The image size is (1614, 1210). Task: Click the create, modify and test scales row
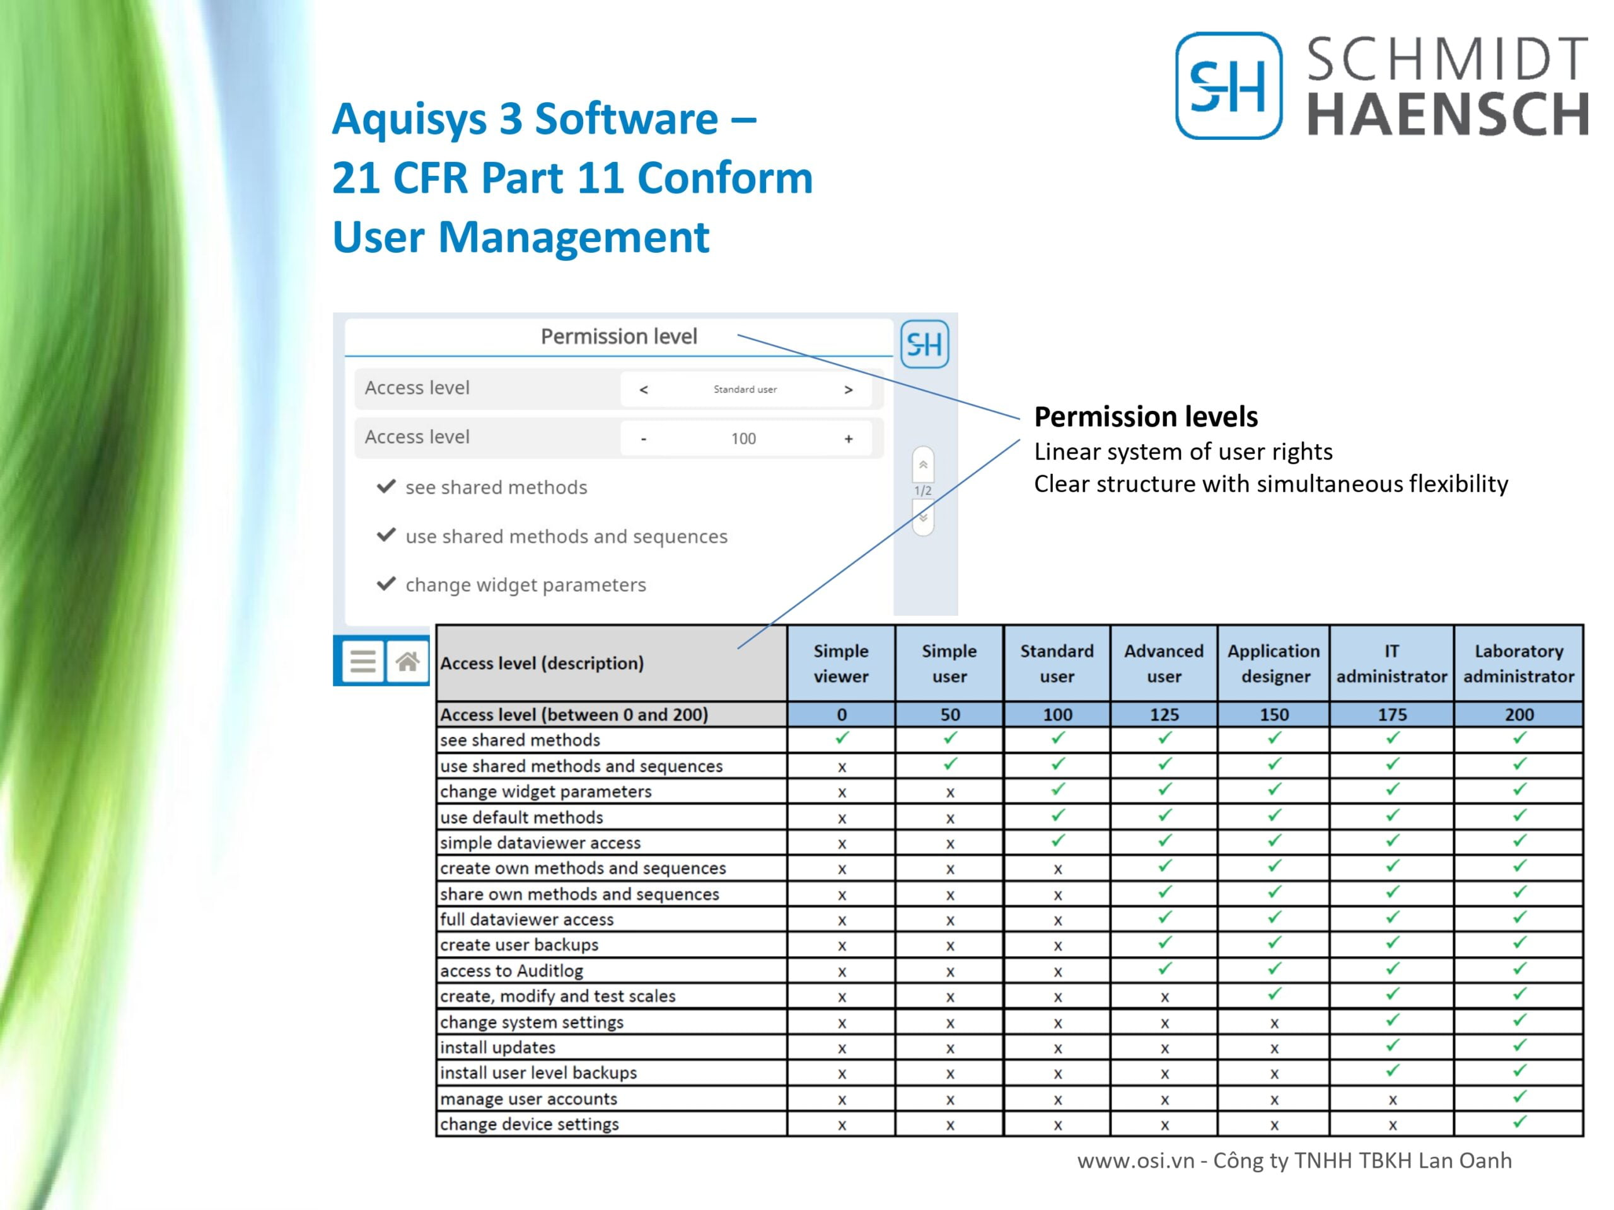pyautogui.click(x=1010, y=996)
